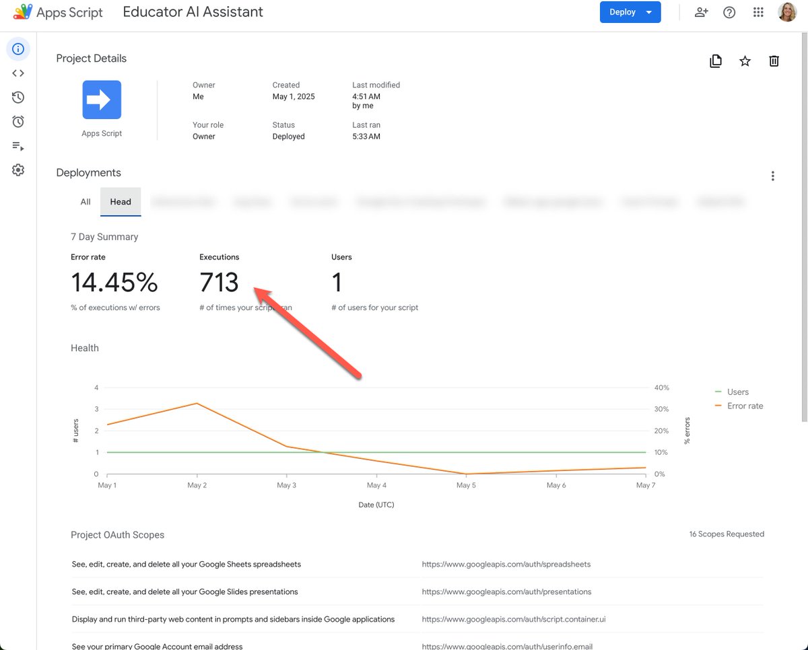Delete the project using the trash icon
The image size is (808, 650).
pos(774,61)
